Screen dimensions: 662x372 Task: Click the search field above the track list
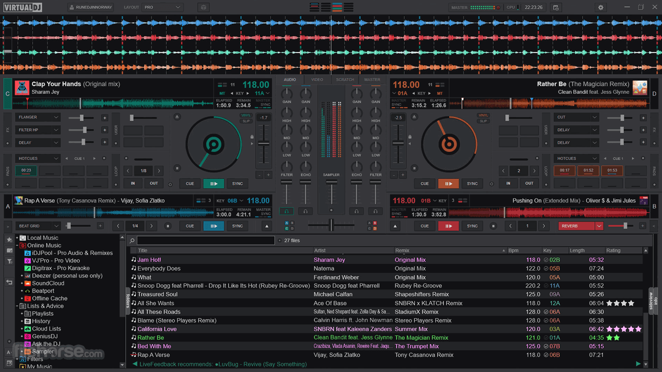pyautogui.click(x=205, y=240)
